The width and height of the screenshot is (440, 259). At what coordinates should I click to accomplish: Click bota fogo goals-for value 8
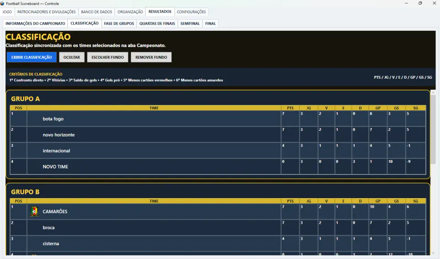371,114
